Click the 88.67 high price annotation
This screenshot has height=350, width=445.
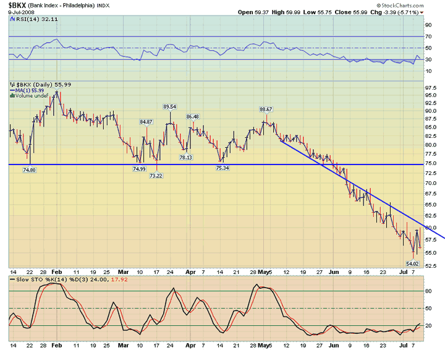(265, 109)
